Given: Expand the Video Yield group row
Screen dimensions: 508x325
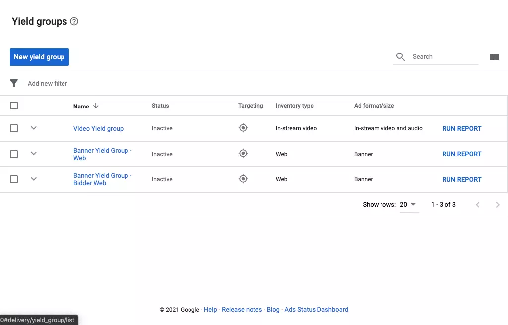Looking at the screenshot, I should pyautogui.click(x=34, y=128).
